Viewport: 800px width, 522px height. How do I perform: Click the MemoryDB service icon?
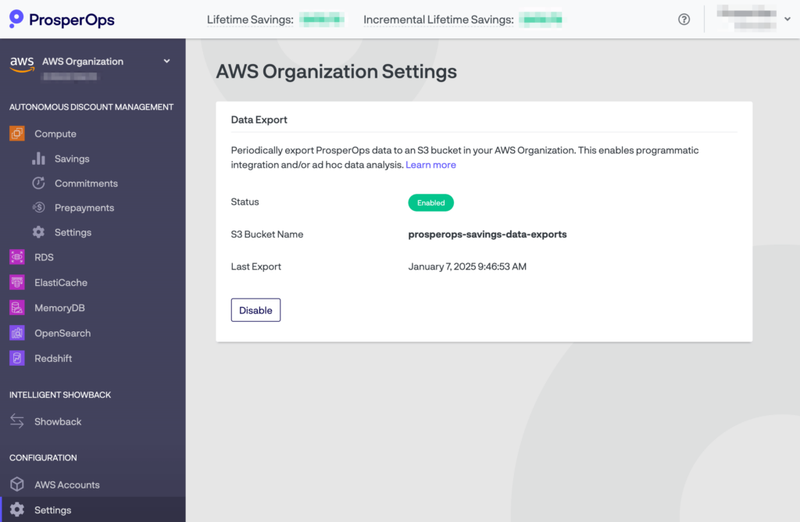17,308
